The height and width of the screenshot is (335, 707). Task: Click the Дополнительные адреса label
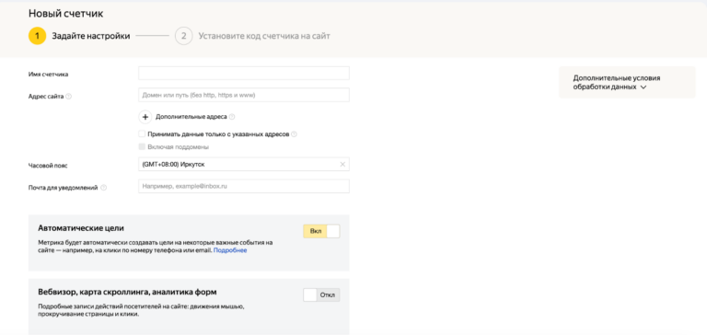tap(191, 117)
